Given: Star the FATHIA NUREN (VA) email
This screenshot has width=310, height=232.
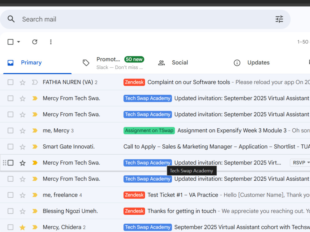Looking at the screenshot, I should pyautogui.click(x=23, y=82).
